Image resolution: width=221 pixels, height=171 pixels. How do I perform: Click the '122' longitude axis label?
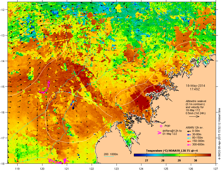tap(92, 168)
